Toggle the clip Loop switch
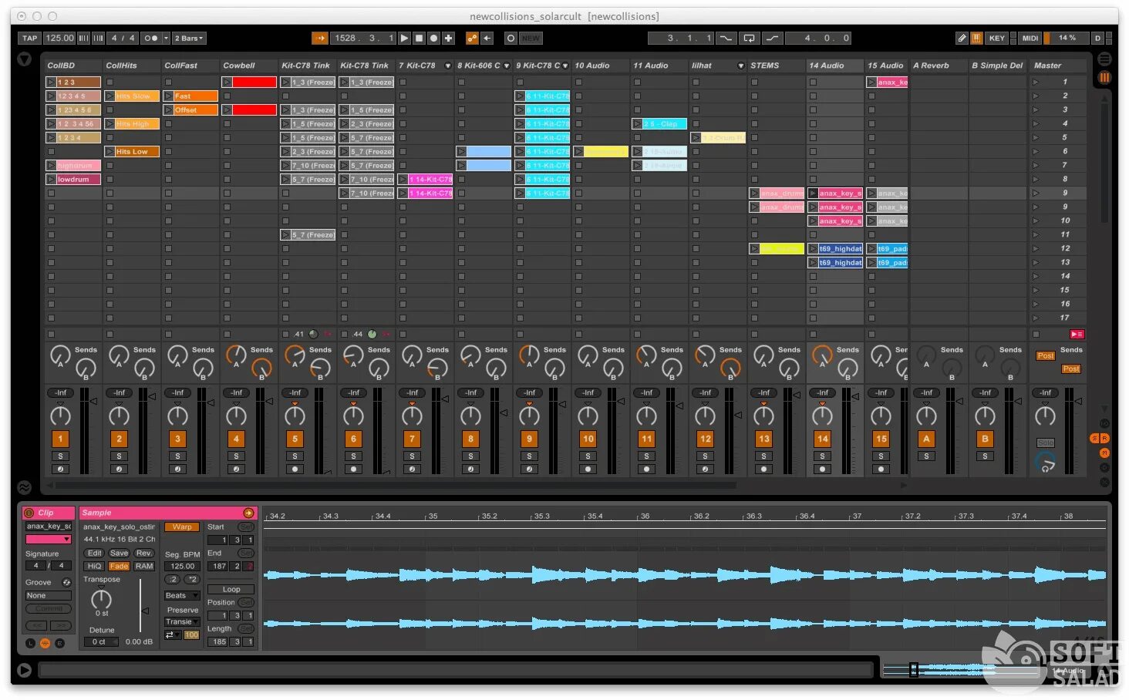 click(231, 589)
